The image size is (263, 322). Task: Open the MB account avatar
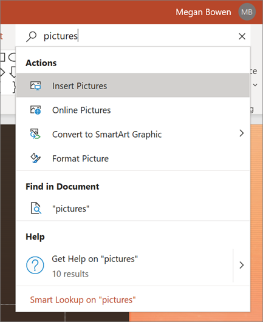pos(247,12)
